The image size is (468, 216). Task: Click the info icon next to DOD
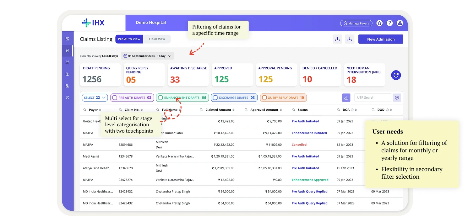coord(387,110)
